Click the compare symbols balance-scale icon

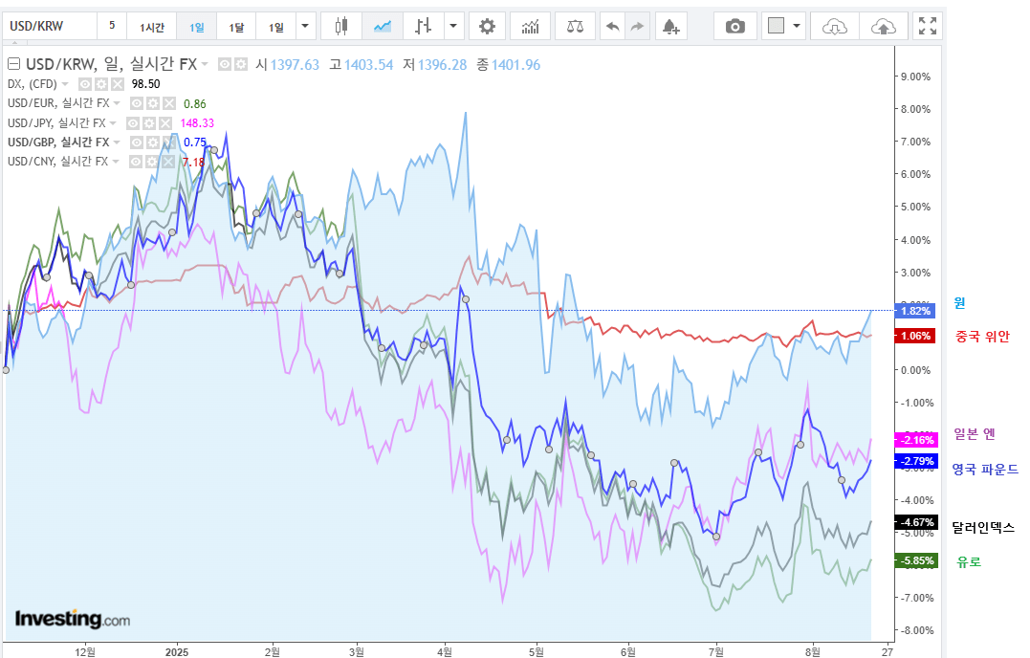(574, 27)
